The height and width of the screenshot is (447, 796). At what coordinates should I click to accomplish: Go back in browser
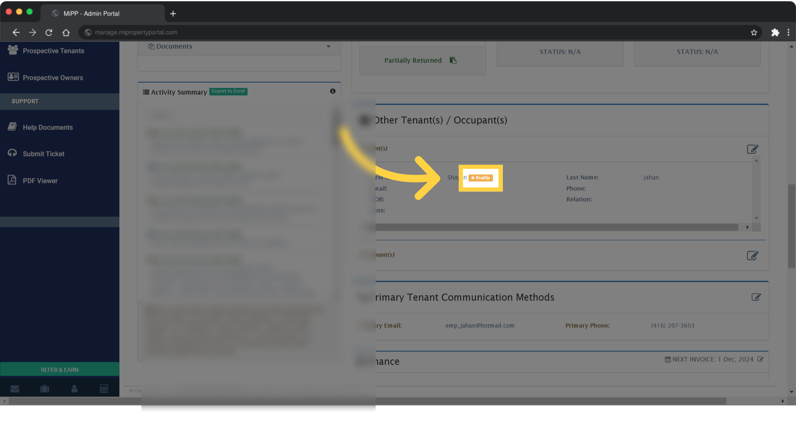pyautogui.click(x=16, y=32)
